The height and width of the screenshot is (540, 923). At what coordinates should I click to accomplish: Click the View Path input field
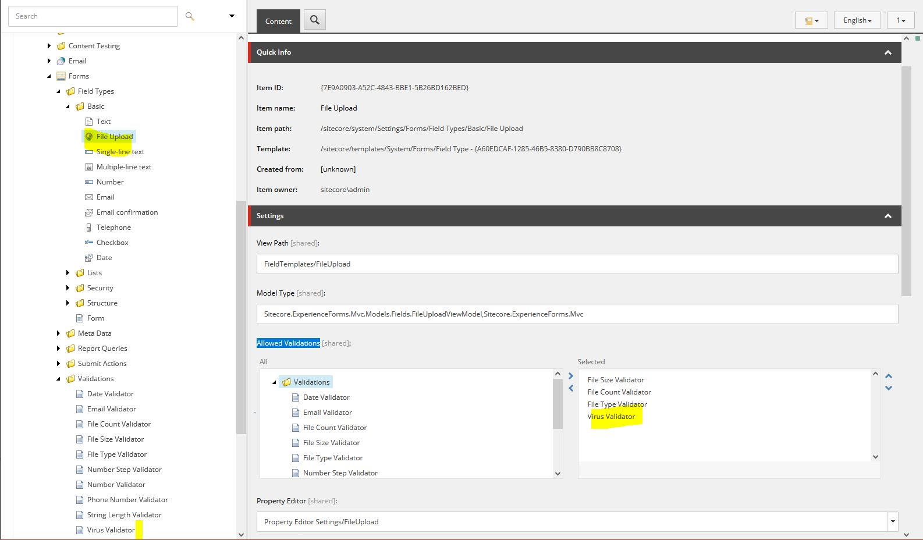(577, 264)
